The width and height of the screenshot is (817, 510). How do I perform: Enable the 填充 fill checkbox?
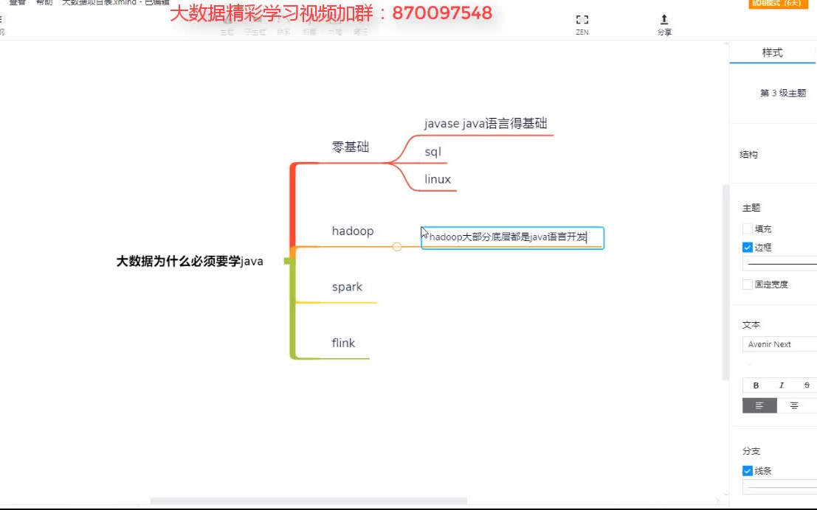point(748,228)
